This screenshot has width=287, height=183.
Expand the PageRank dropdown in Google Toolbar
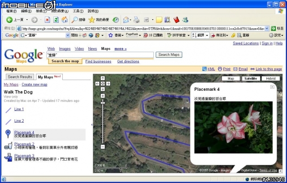point(139,35)
